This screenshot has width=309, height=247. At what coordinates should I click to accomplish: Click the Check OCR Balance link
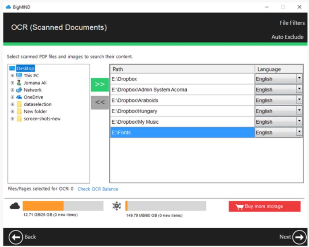tap(98, 189)
